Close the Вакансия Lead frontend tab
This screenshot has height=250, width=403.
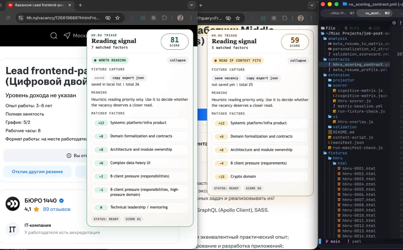[x=70, y=5]
